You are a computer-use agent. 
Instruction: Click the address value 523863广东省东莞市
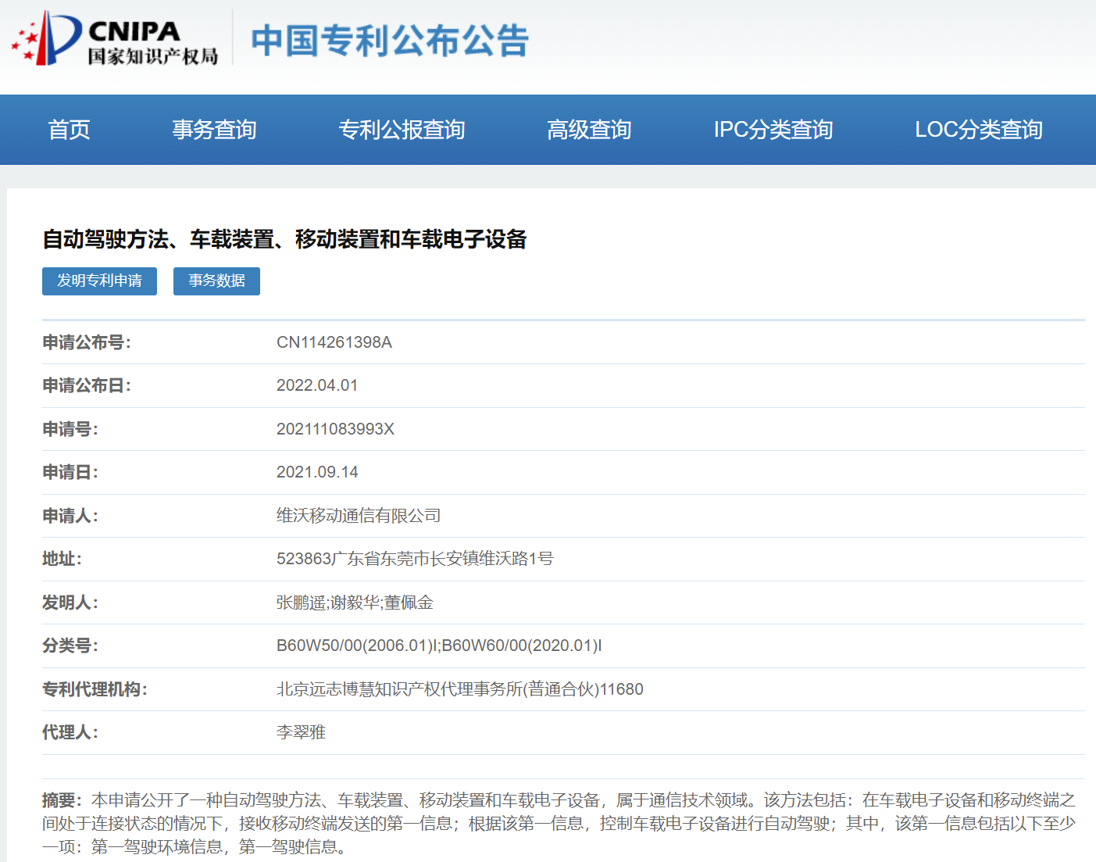point(414,559)
